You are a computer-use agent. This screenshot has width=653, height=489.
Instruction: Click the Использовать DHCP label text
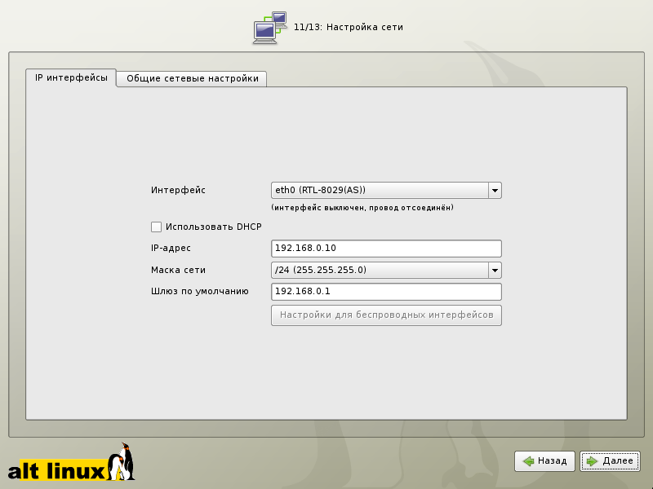click(212, 227)
